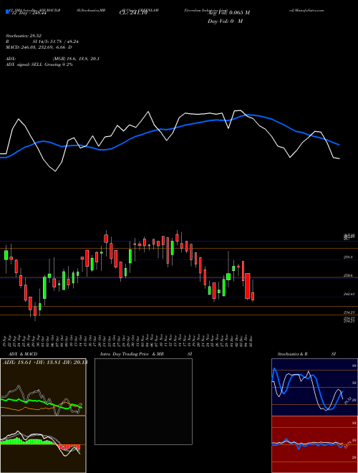358x473 pixels.
Task: Click the MunafaSutra.com credit at top right
Action: [306, 10]
